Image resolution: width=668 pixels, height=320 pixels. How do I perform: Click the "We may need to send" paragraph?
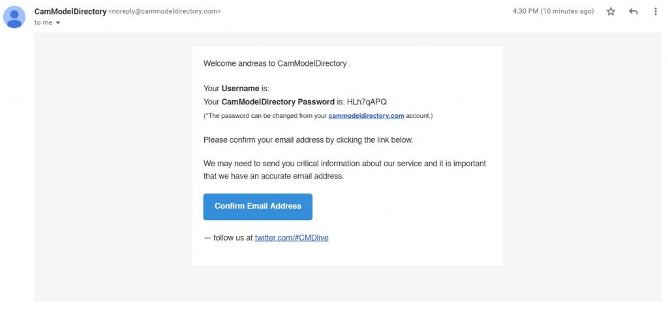coord(344,170)
